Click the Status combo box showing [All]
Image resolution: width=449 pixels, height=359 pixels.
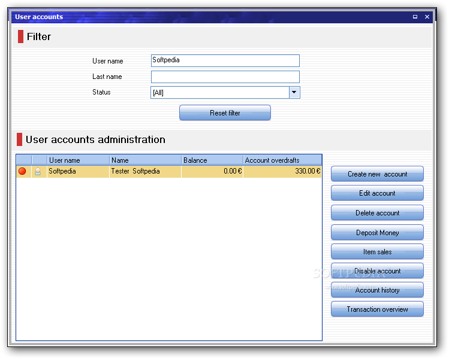(x=225, y=92)
